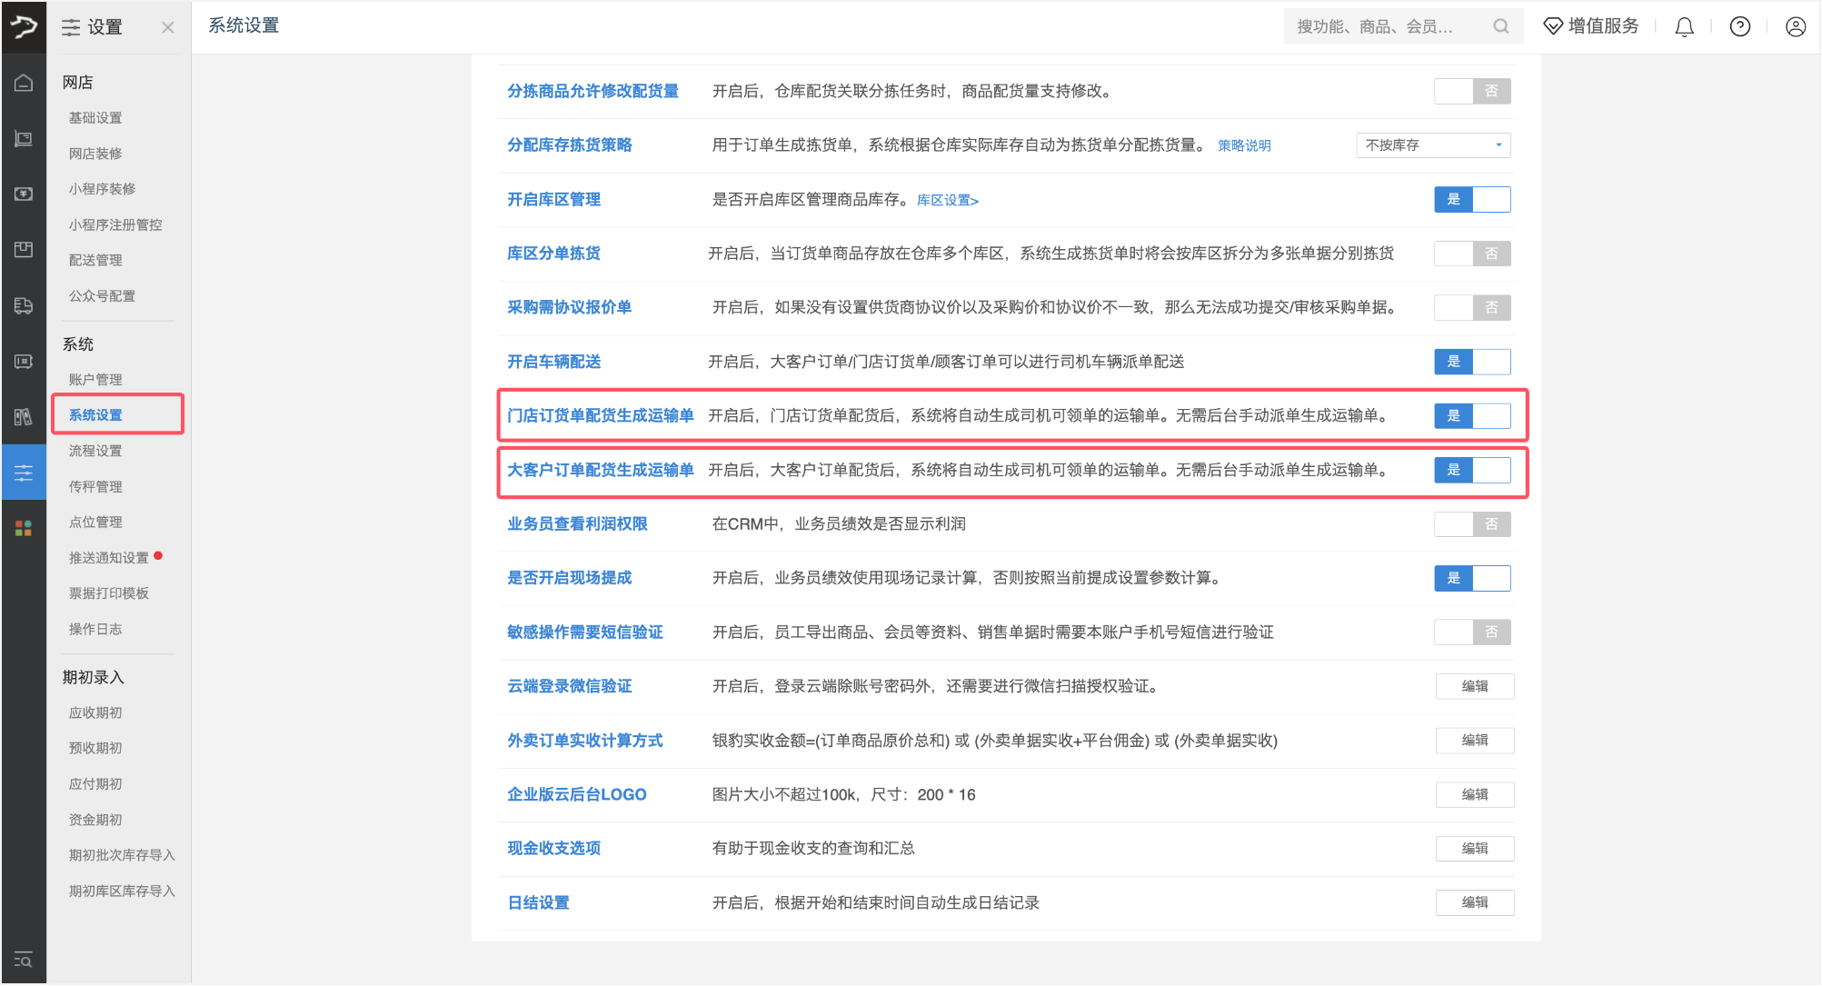
Task: Open the reports/books icon in the sidebar
Action: (24, 417)
